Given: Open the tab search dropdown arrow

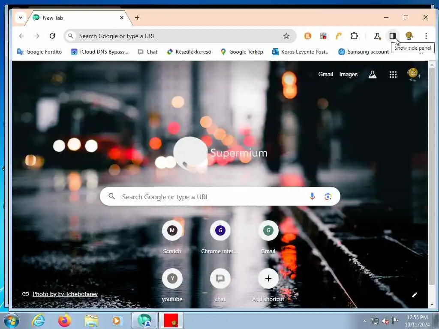Looking at the screenshot, I should (21, 17).
